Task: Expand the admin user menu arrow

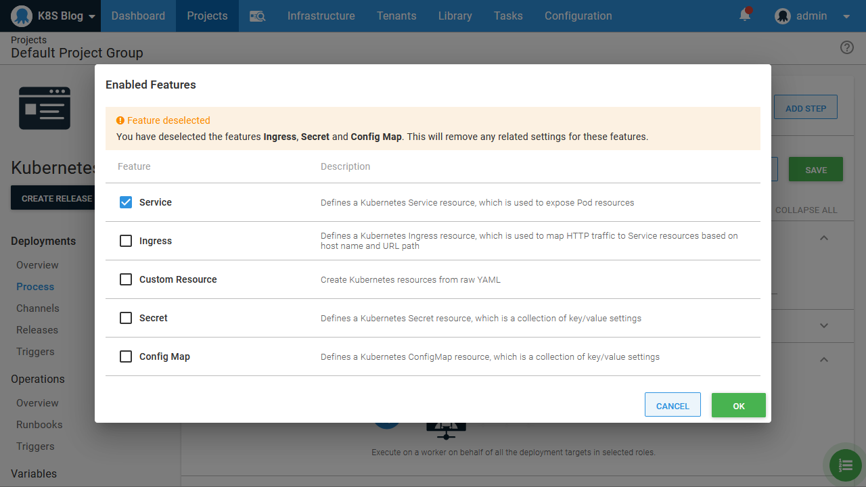Action: point(846,16)
